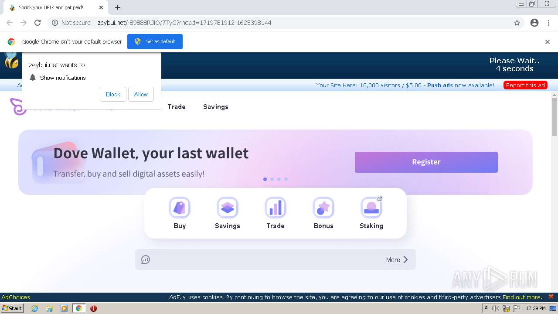Image resolution: width=558 pixels, height=314 pixels.
Task: Open the taskbar media player icon
Action: (x=64, y=308)
